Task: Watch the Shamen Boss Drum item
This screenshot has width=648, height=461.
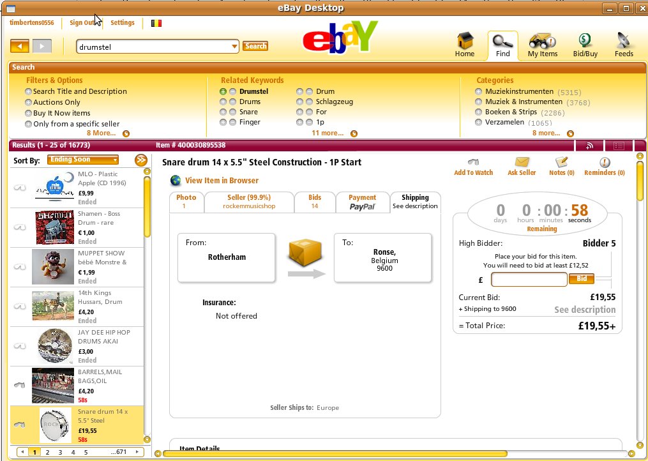Action: click(x=19, y=227)
